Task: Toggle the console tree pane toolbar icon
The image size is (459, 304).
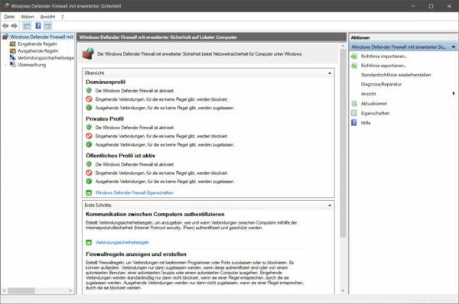Action: coord(27,26)
